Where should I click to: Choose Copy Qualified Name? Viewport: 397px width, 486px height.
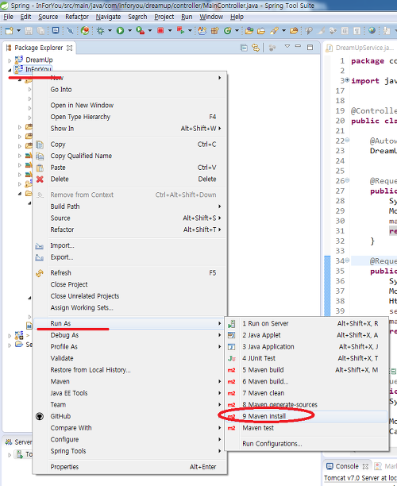pyautogui.click(x=129, y=156)
